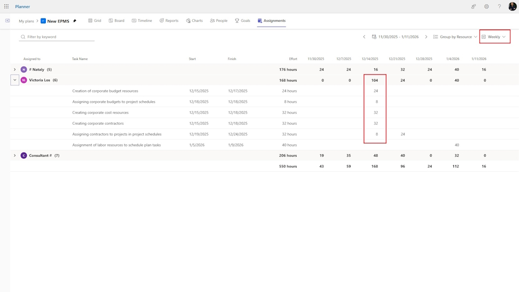Select task Creation of corporate budget resources
The width and height of the screenshot is (519, 292).
[x=105, y=91]
